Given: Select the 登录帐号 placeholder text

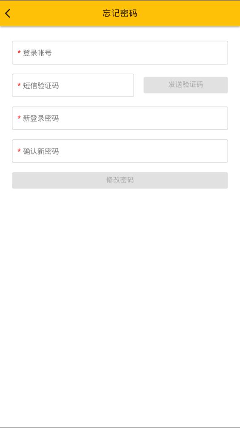Looking at the screenshot, I should [37, 53].
